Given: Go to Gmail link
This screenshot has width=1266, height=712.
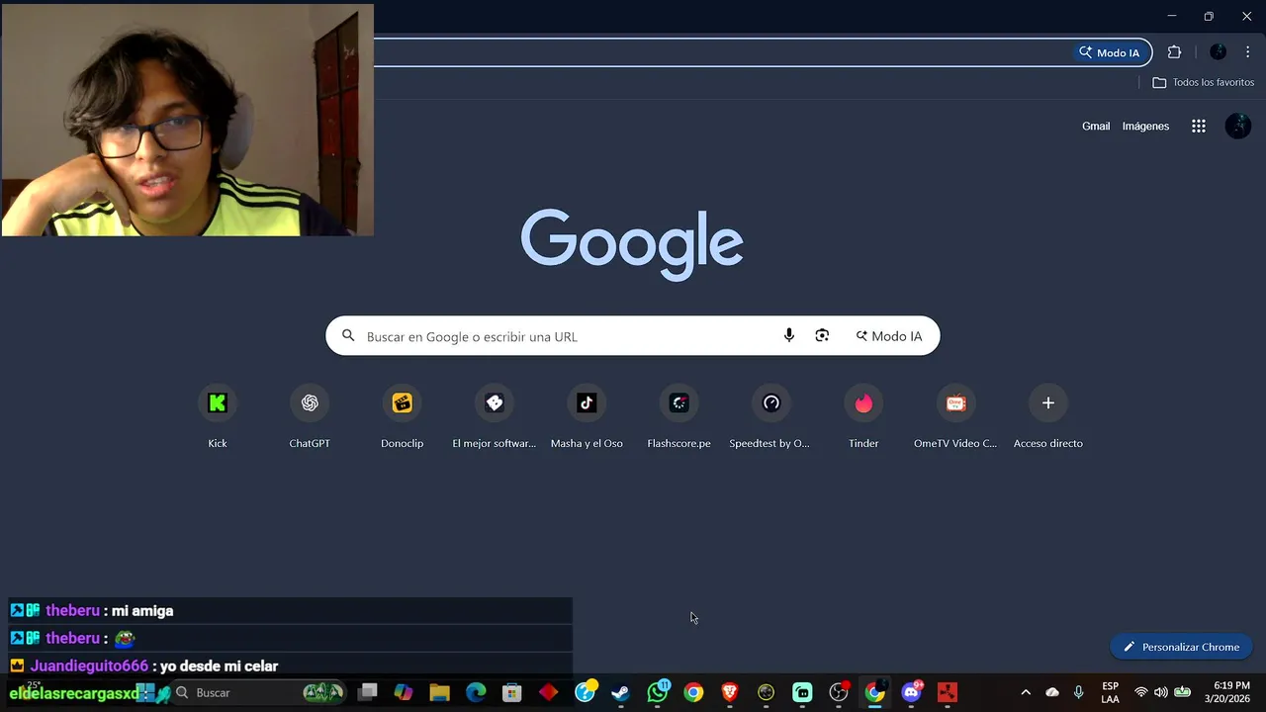Looking at the screenshot, I should click(x=1096, y=126).
